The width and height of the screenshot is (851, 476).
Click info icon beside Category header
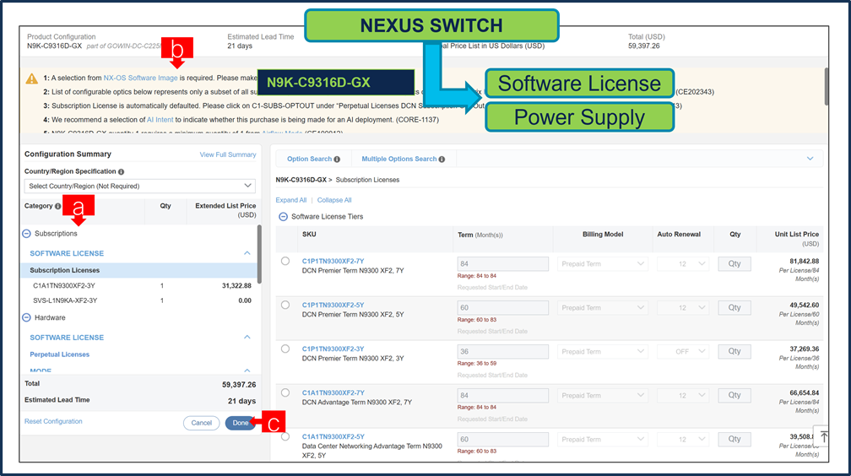[x=58, y=206]
